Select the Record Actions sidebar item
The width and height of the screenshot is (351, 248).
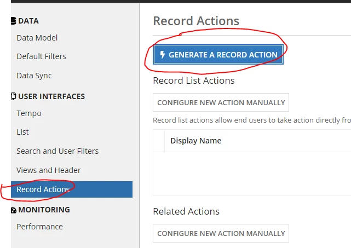click(72, 189)
